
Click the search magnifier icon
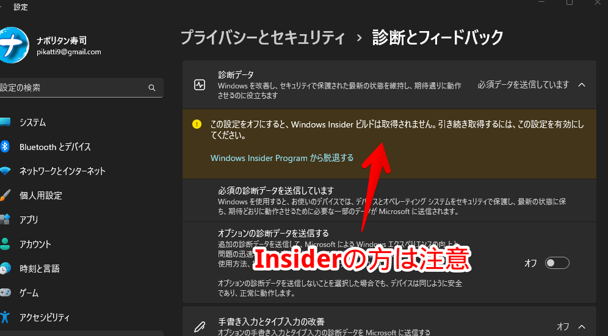152,88
